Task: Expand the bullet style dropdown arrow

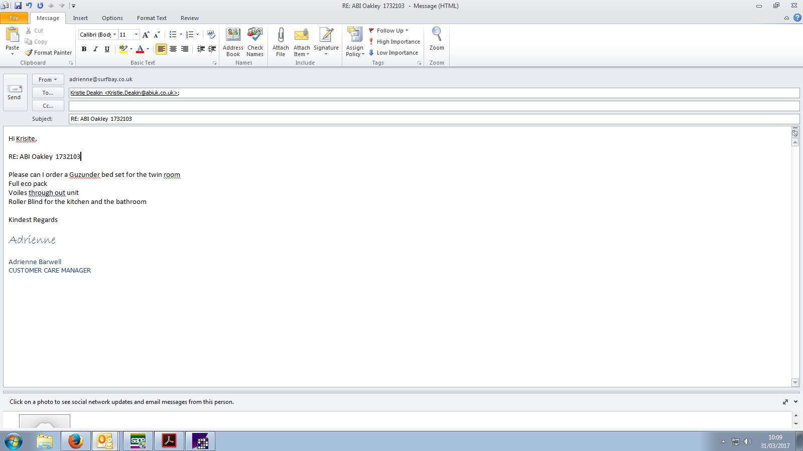Action: click(181, 35)
